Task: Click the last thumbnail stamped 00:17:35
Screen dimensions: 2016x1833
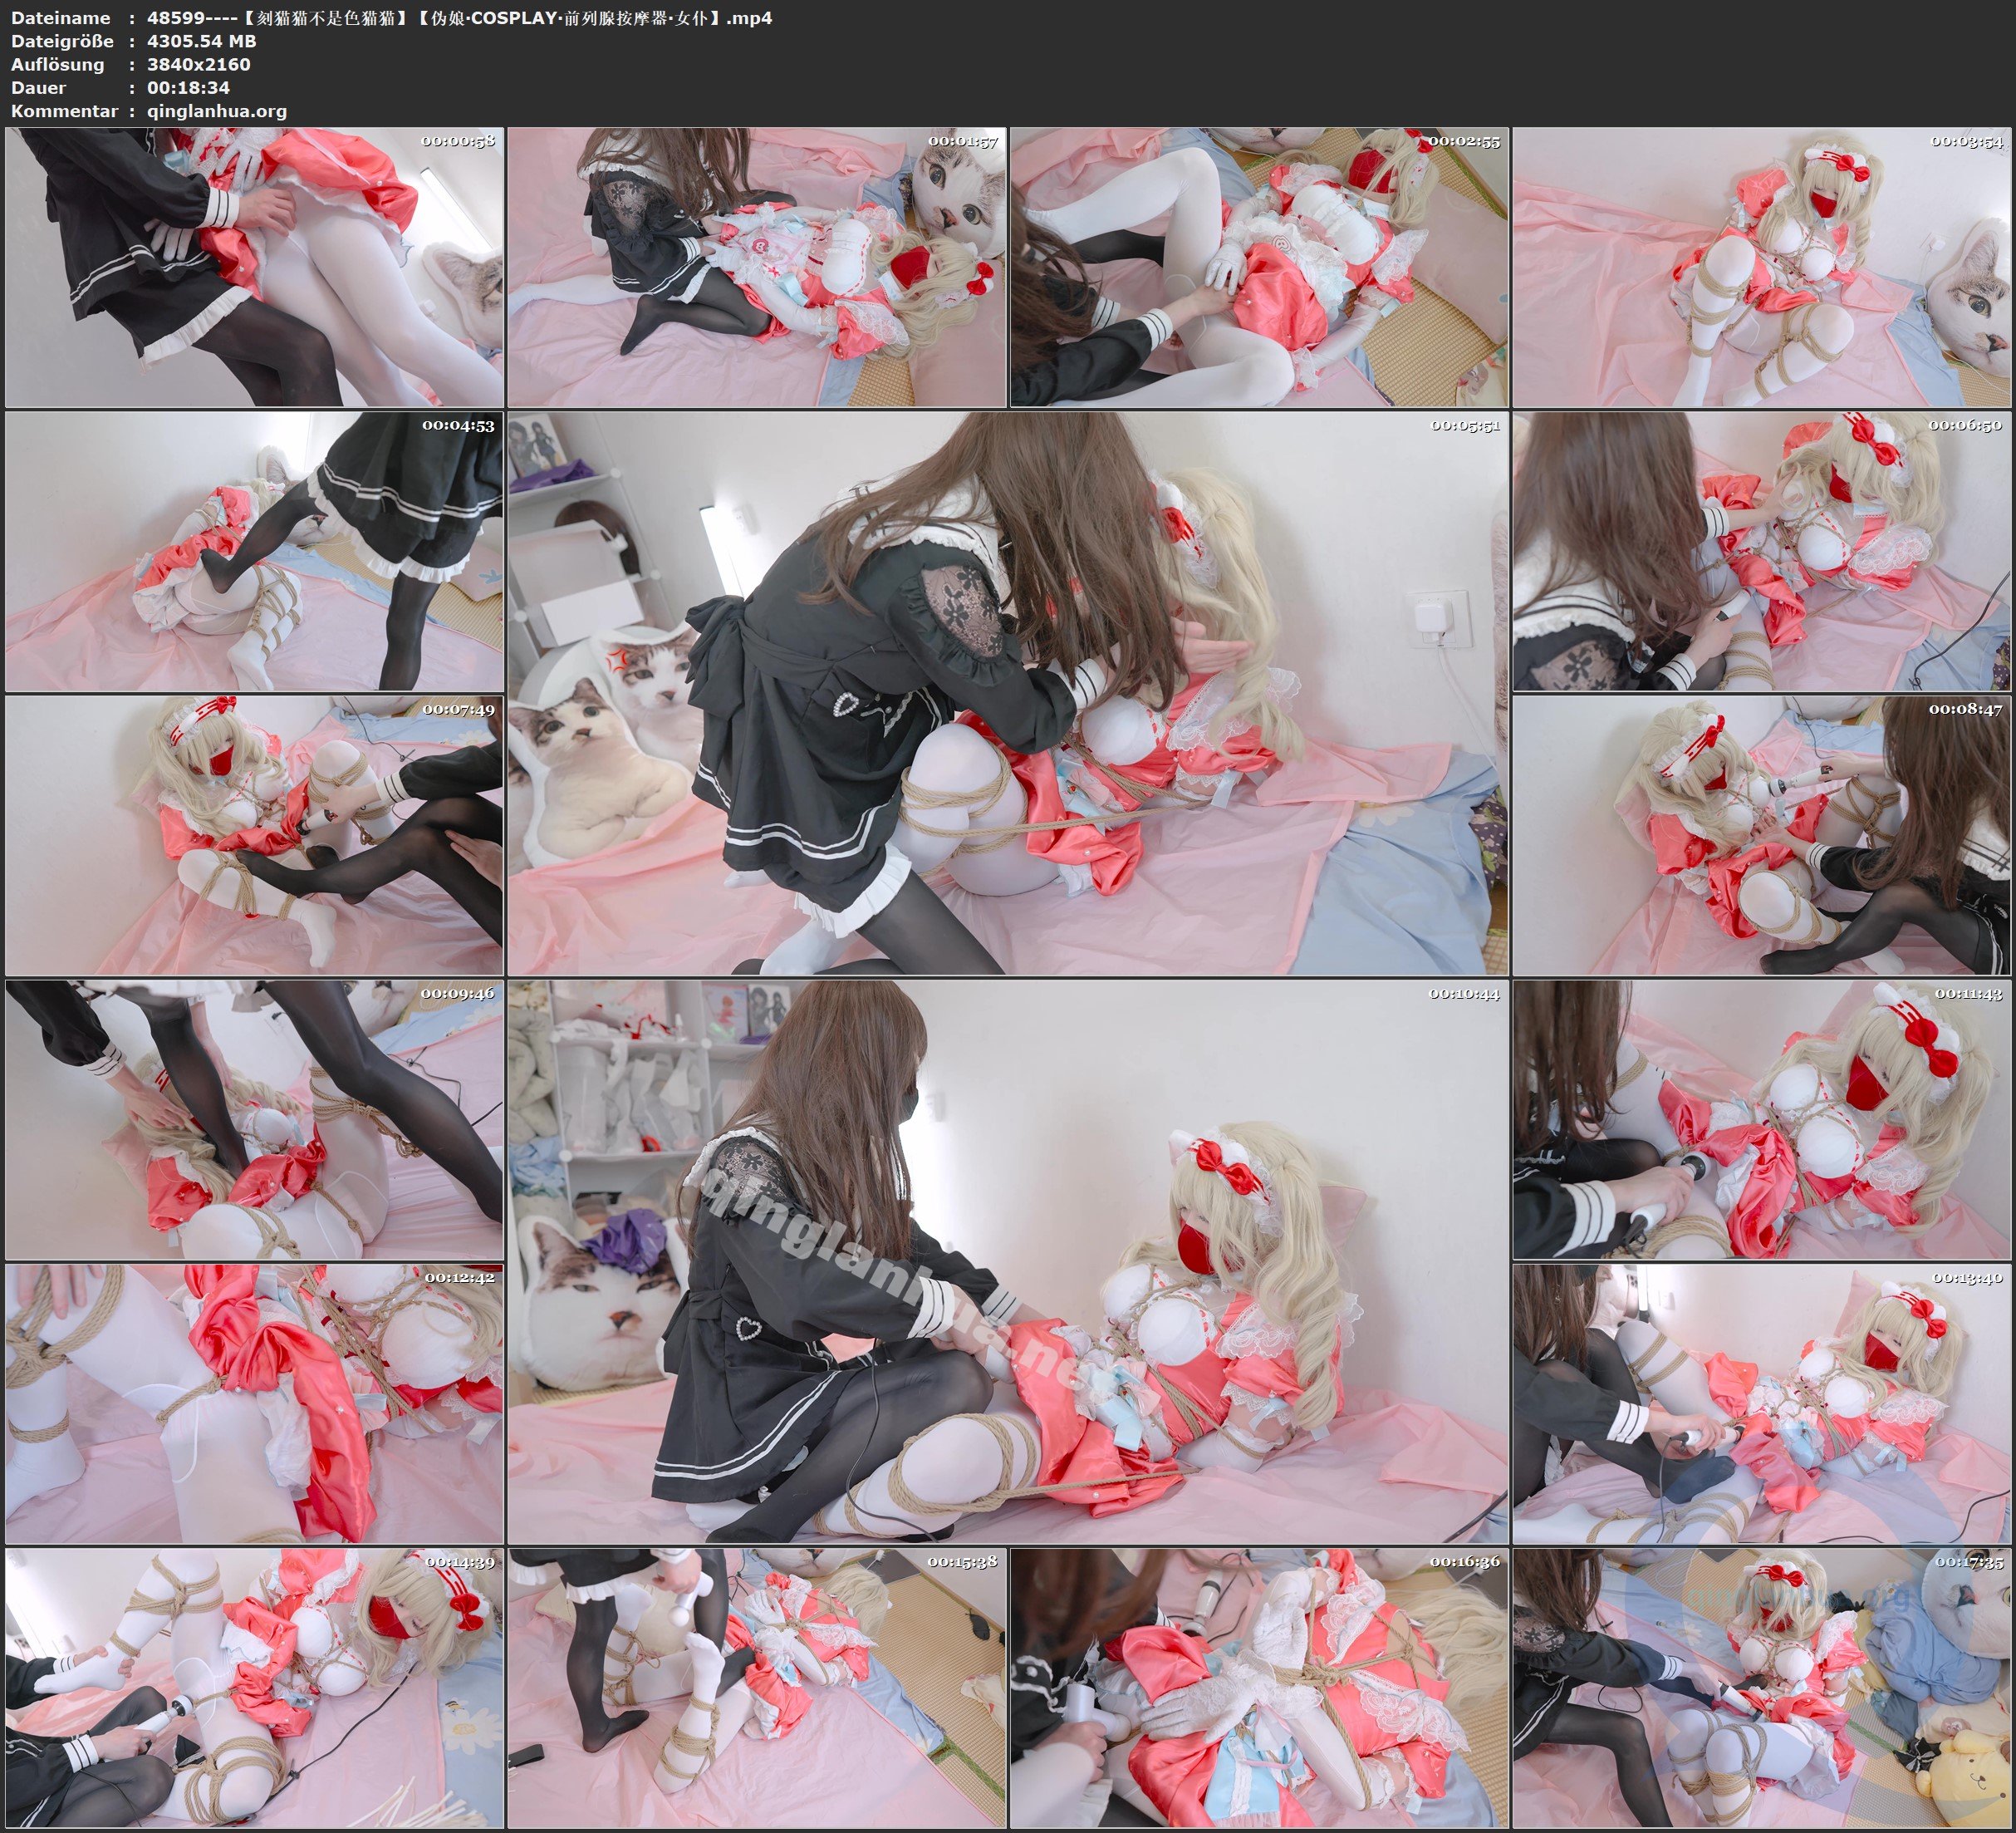Action: pyautogui.click(x=1761, y=1688)
